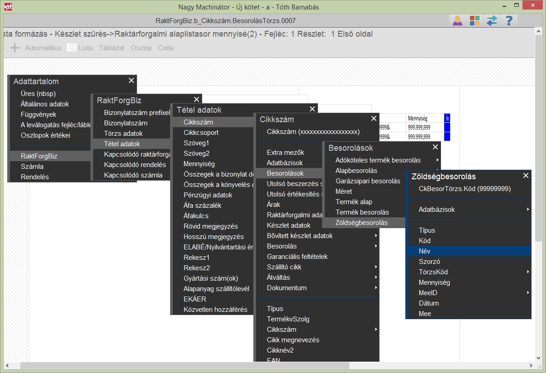Click the Lista list icon
The image size is (546, 373).
click(72, 48)
